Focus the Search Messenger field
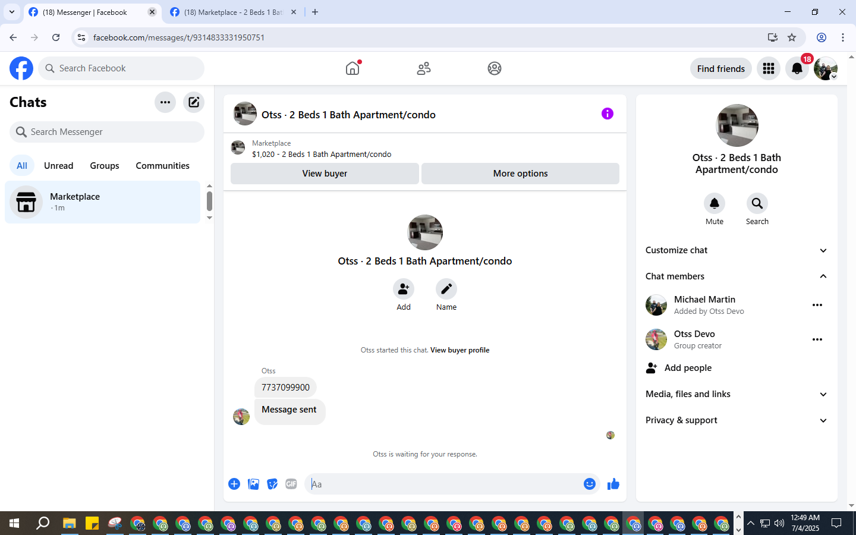Screen dimensions: 856x535 coord(107,132)
